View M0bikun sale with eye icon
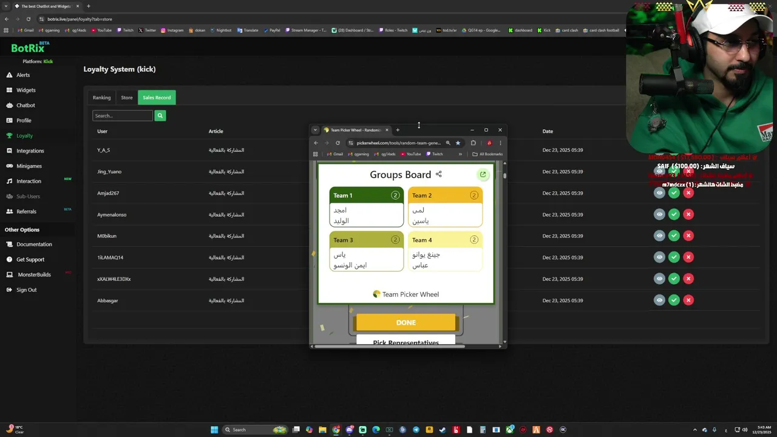This screenshot has height=437, width=777. pyautogui.click(x=659, y=235)
